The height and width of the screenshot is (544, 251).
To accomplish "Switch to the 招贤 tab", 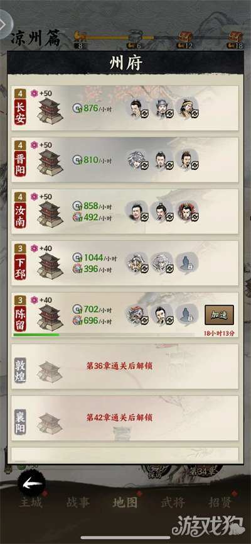I will pyautogui.click(x=220, y=502).
